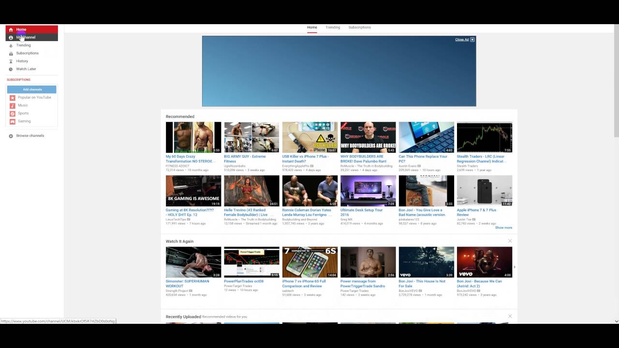
Task: Open Power message from PowerTriggerTrade thumbnail
Action: 368,262
